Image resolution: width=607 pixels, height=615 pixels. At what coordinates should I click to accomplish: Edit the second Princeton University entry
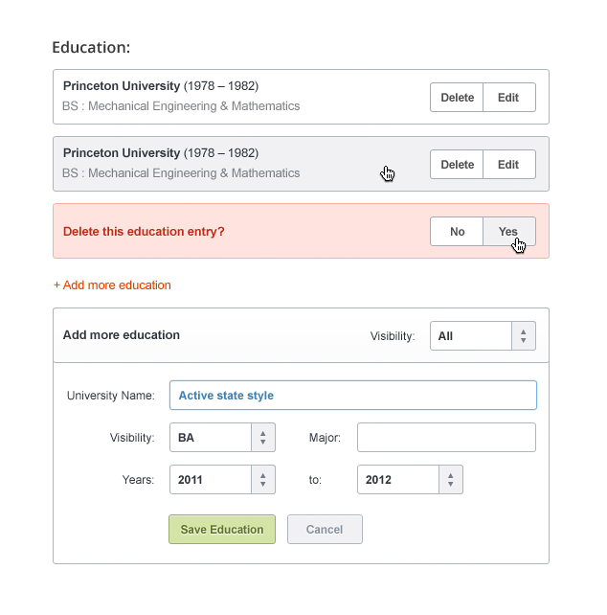(x=509, y=165)
